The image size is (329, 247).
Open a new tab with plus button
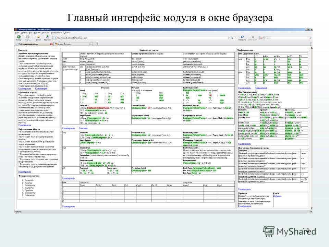click(x=95, y=44)
